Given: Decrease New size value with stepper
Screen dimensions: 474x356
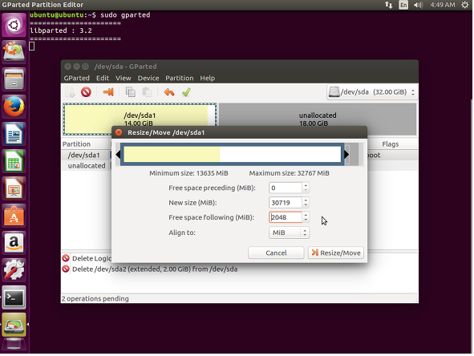Looking at the screenshot, I should click(x=306, y=205).
